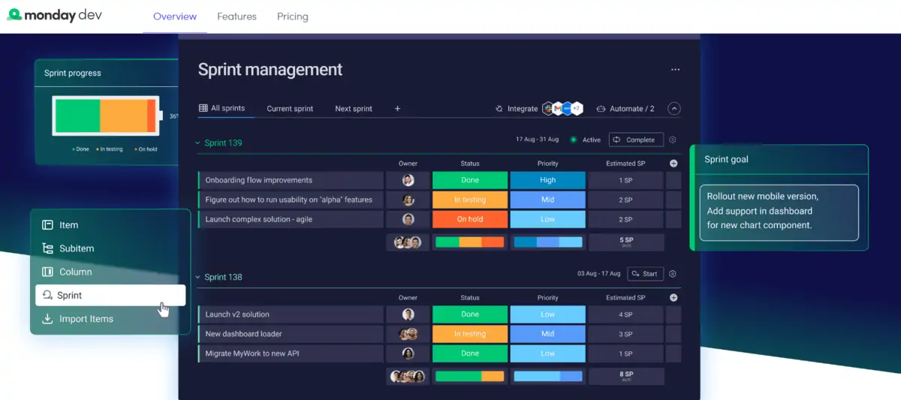Click the 8 SP sum of Sprint 138
901x400 pixels.
pos(625,376)
